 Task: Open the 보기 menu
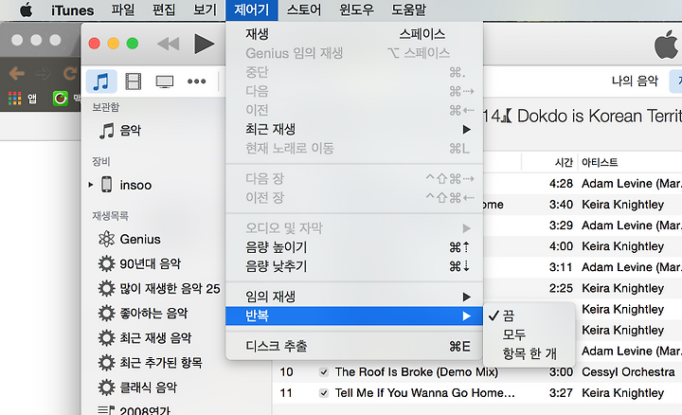[205, 10]
